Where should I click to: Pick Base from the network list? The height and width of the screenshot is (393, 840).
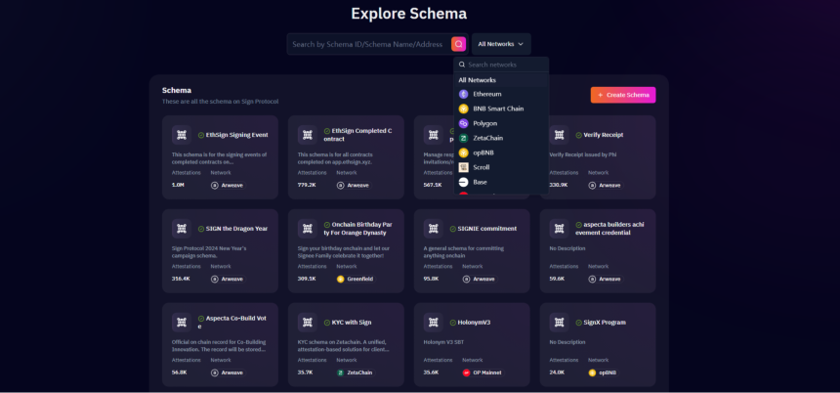click(x=501, y=182)
